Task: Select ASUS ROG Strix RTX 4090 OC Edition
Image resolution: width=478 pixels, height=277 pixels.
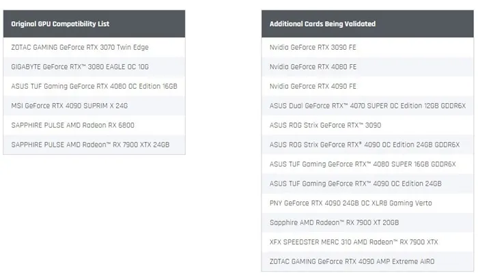Action: point(367,145)
